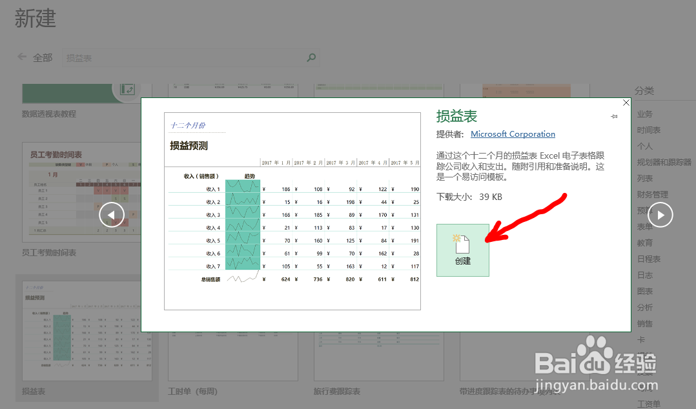Viewport: 696px width, 409px height.
Task: Show the previous template with left arrow
Action: point(112,214)
